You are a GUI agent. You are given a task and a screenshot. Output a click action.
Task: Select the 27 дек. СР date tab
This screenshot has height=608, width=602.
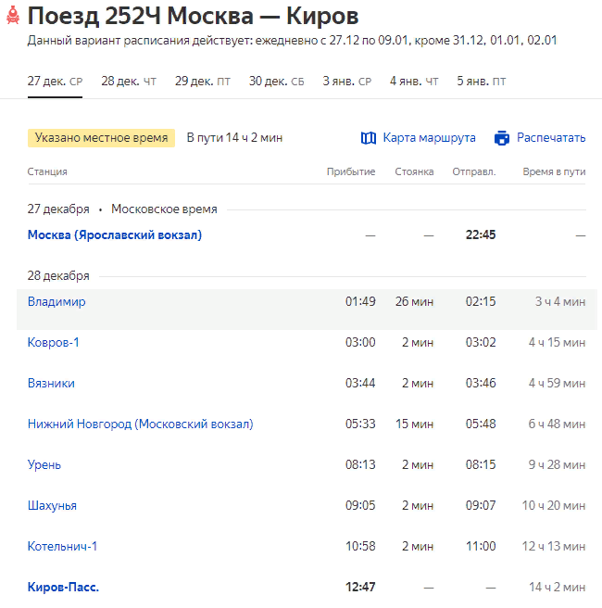coord(55,82)
